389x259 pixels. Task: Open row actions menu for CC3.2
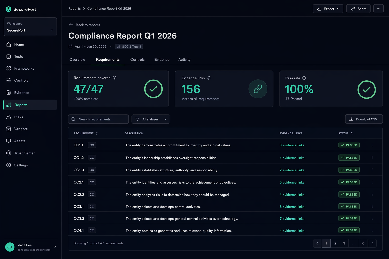(x=372, y=218)
